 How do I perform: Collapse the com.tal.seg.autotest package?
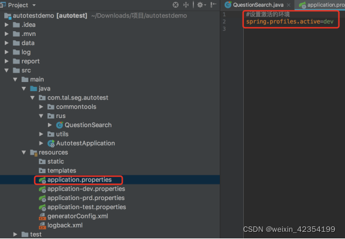pos(32,98)
